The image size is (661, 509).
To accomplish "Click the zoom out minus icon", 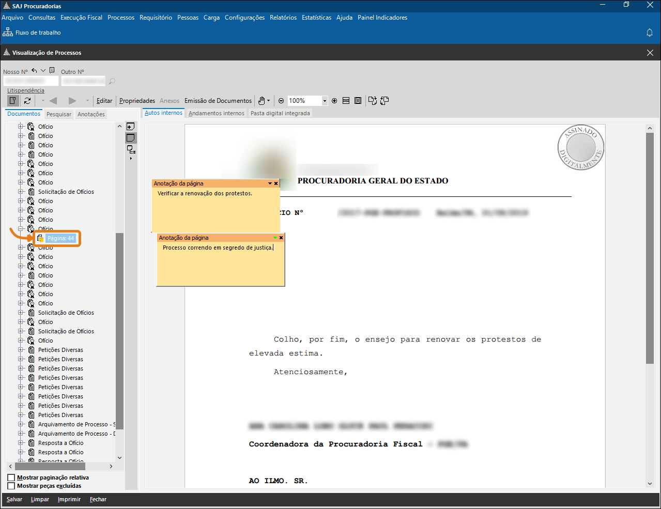I will [x=281, y=101].
